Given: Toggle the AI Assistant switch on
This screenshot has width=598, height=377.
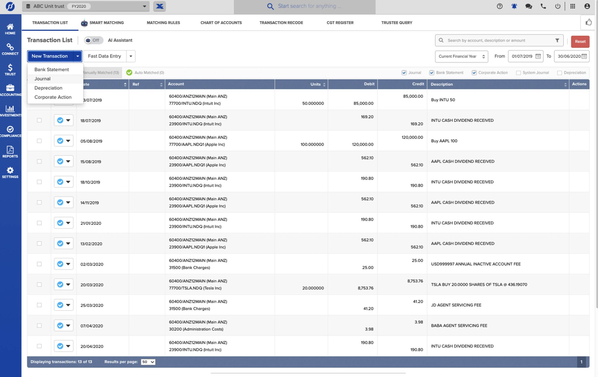Looking at the screenshot, I should [x=93, y=40].
